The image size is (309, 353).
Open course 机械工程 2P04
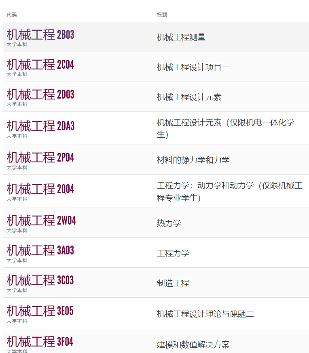pyautogui.click(x=40, y=158)
